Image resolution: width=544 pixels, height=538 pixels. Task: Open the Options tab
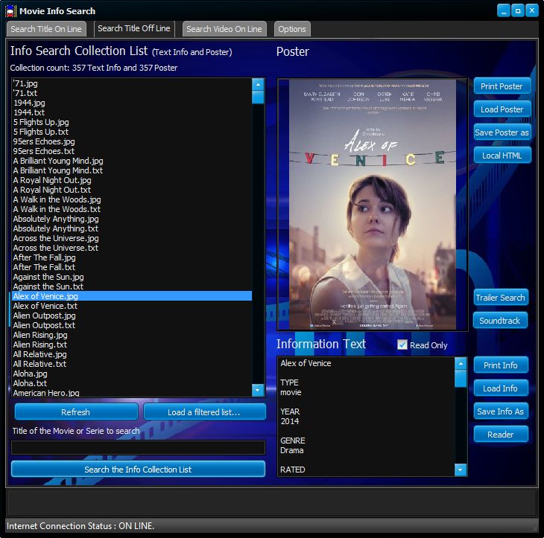tap(292, 29)
